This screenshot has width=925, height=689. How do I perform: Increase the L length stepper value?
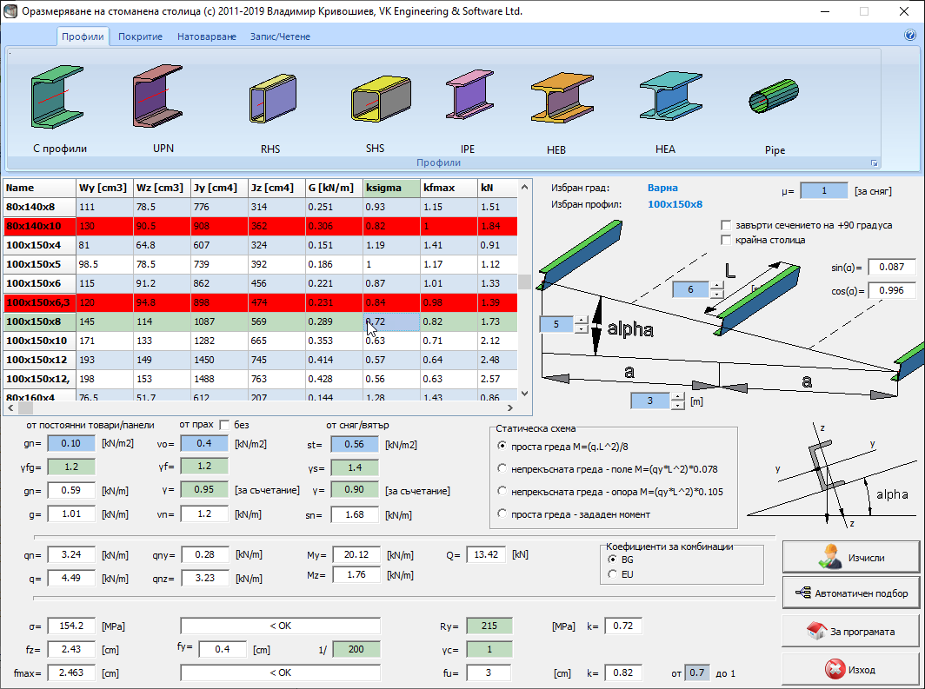[716, 285]
